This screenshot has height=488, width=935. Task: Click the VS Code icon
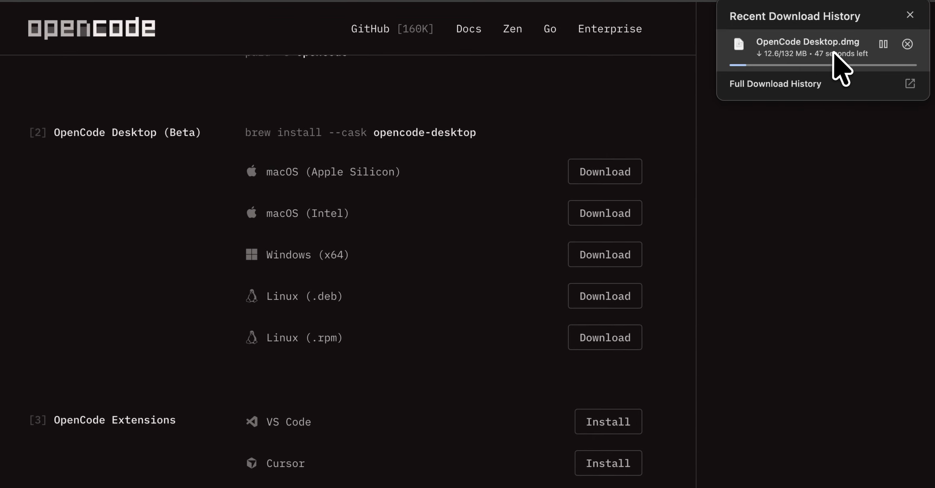click(x=251, y=421)
